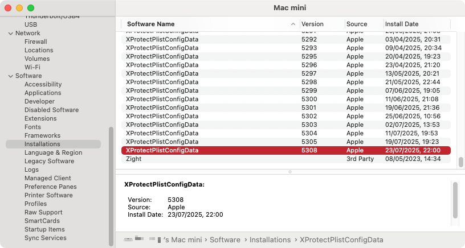Open Legacy Software in sidebar
The image size is (465, 248).
pos(49,162)
